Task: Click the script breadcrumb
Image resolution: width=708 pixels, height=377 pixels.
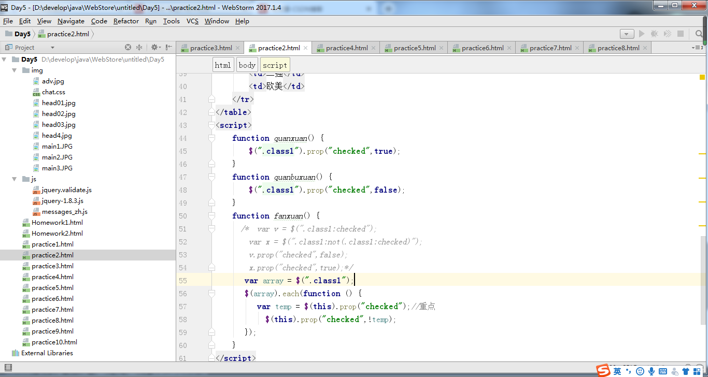Action: pos(275,65)
